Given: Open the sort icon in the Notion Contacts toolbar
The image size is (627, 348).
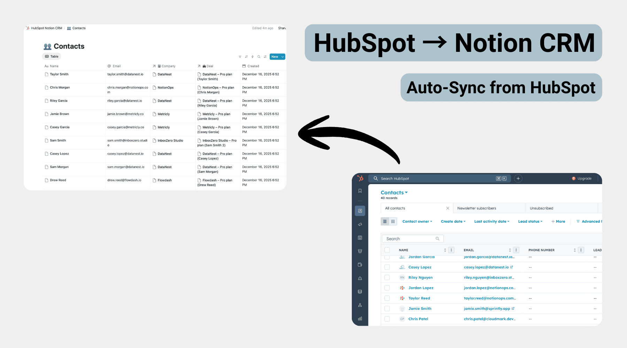Looking at the screenshot, I should click(x=246, y=56).
